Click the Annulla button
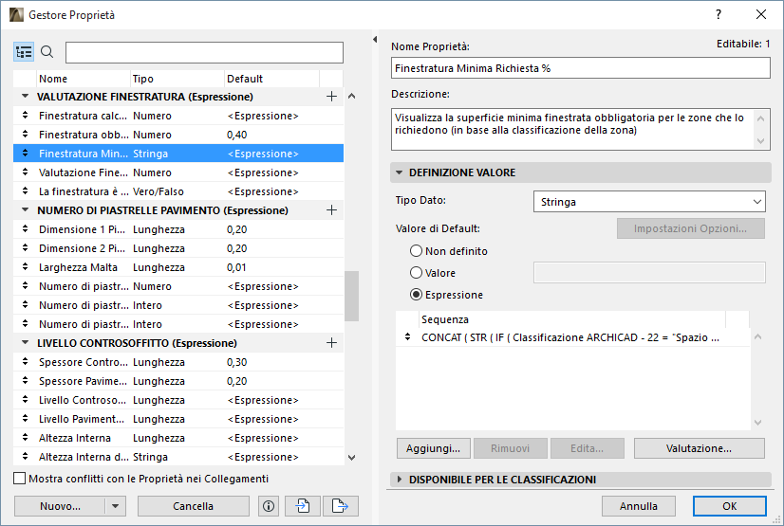784x526 pixels. click(639, 506)
